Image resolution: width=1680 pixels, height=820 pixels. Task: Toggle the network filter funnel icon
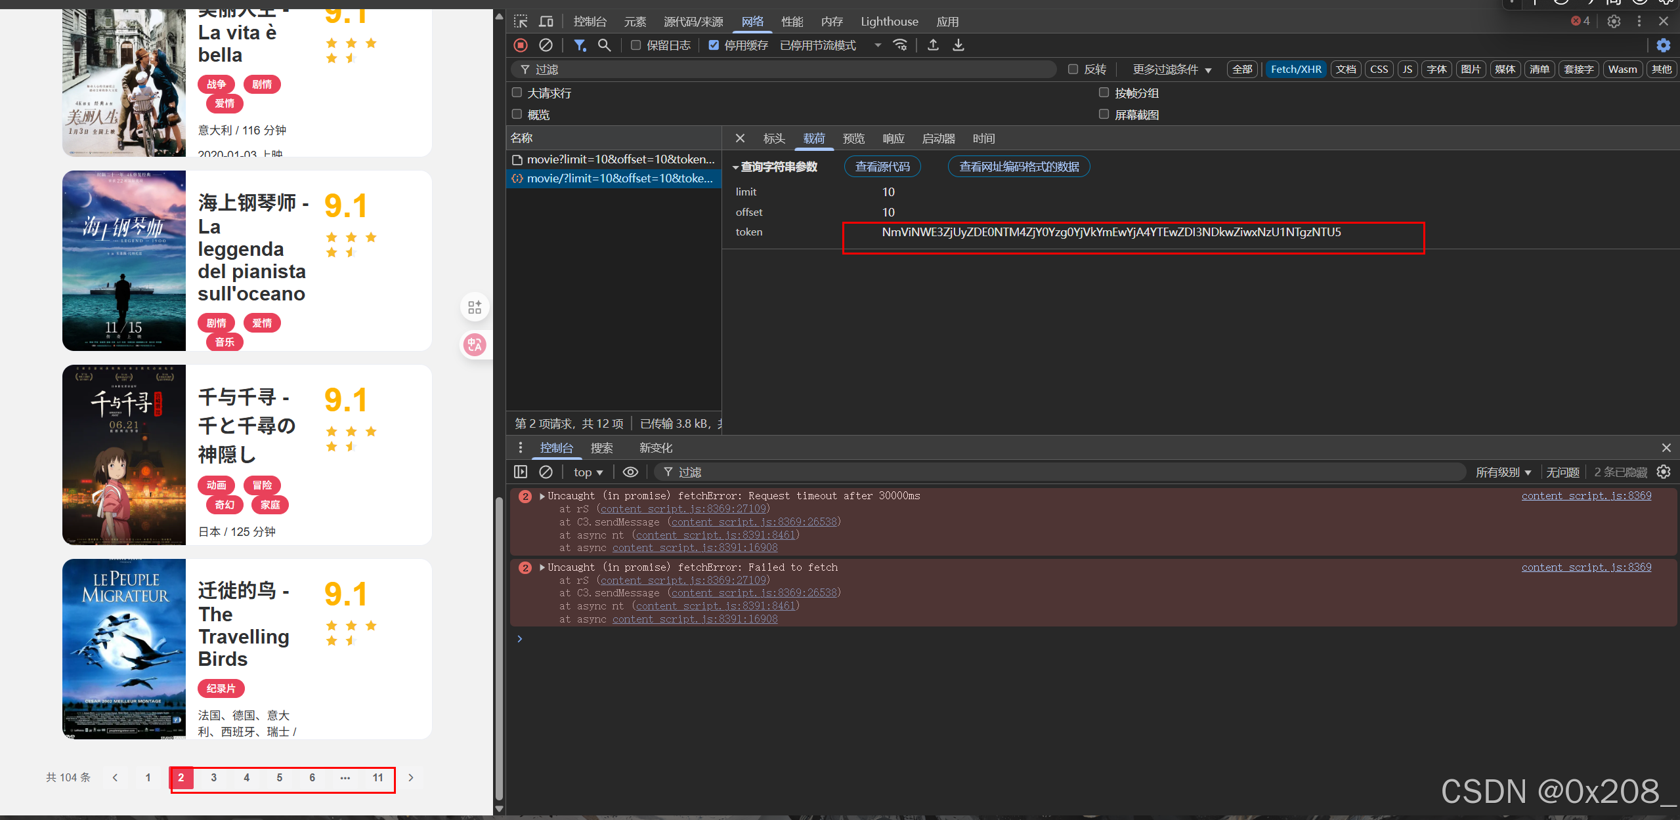(580, 45)
